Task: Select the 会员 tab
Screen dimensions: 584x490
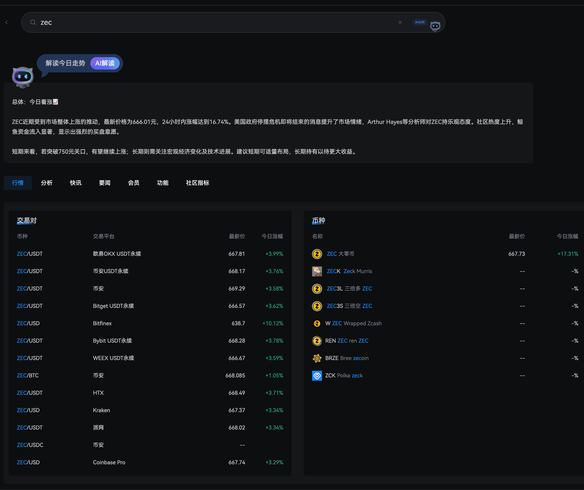Action: 133,183
